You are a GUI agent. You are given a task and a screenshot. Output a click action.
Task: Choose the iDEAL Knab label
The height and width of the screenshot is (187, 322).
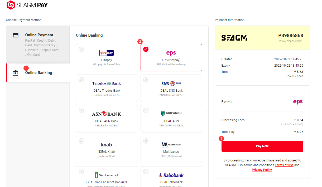[x=107, y=152]
